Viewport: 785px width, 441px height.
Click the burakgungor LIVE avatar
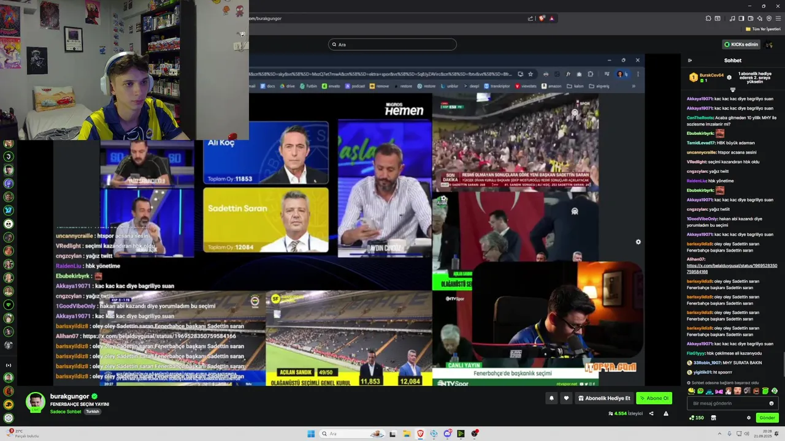pos(36,402)
